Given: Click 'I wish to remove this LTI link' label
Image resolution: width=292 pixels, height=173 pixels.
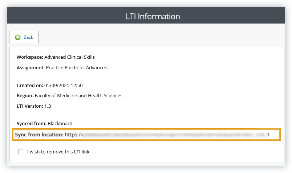Looking at the screenshot, I should pos(58,152).
